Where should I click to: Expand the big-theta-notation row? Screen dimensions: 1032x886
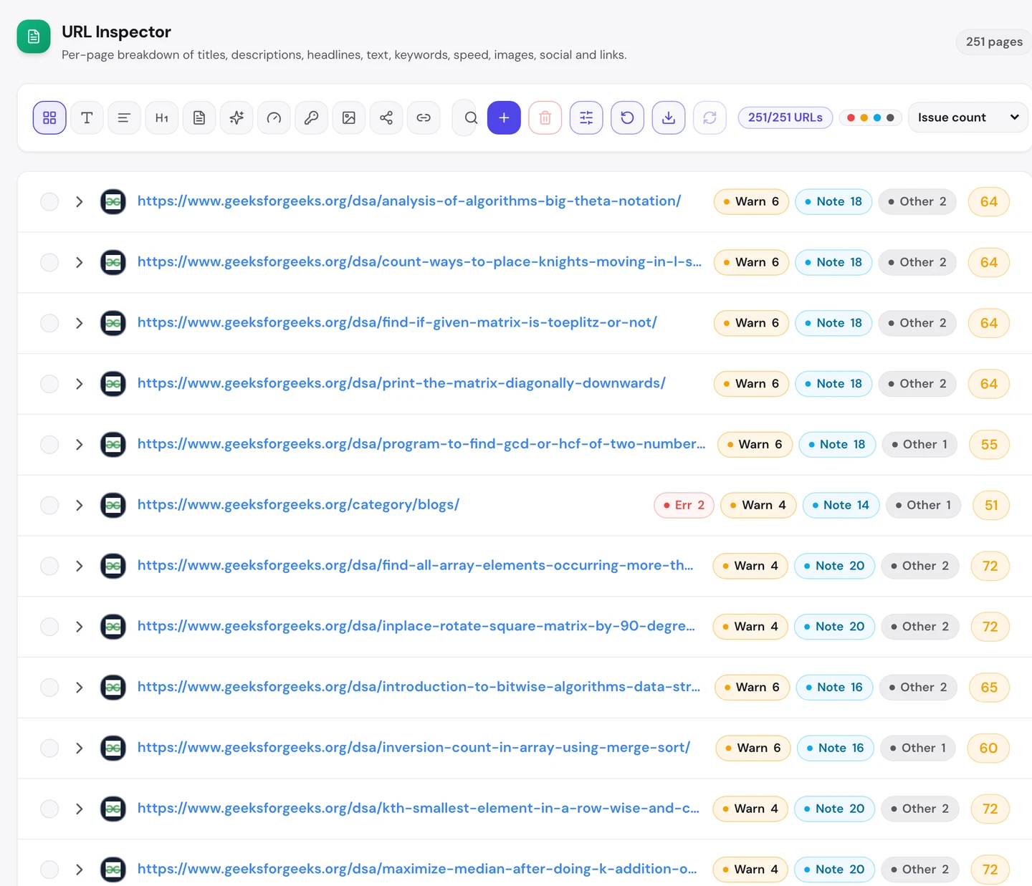coord(80,202)
